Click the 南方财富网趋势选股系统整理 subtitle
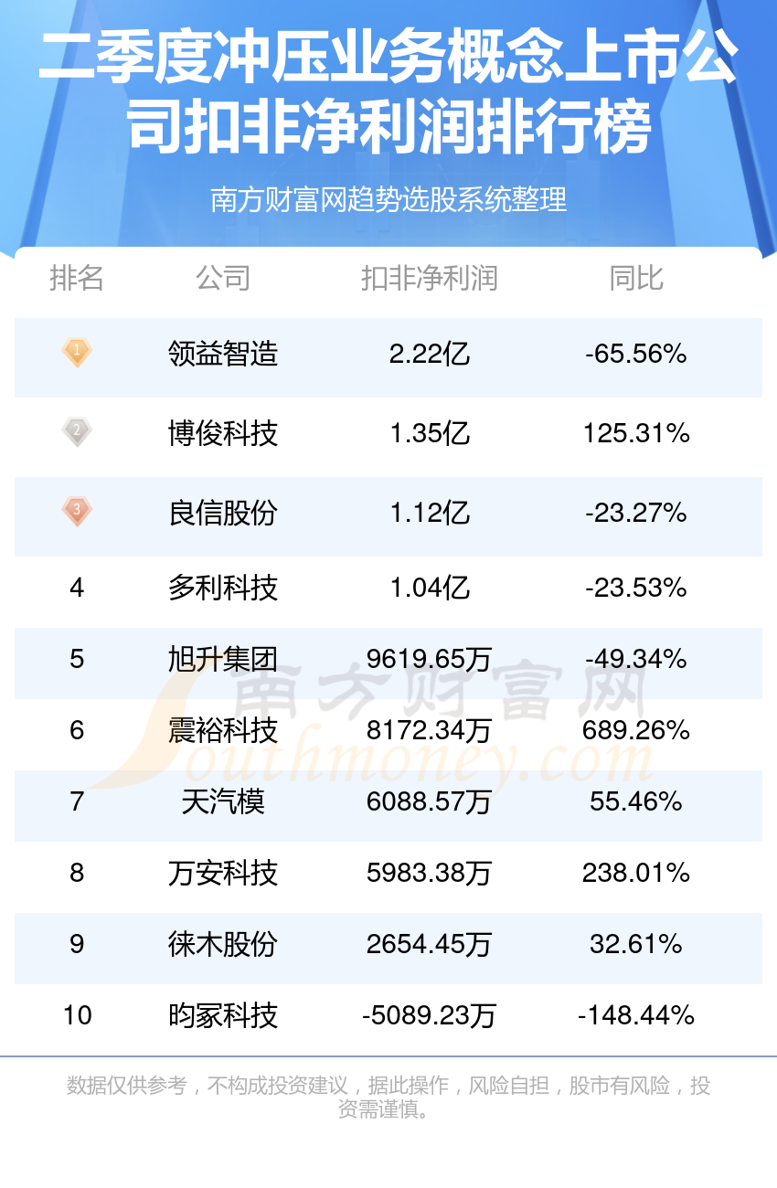777x1188 pixels. (x=388, y=199)
